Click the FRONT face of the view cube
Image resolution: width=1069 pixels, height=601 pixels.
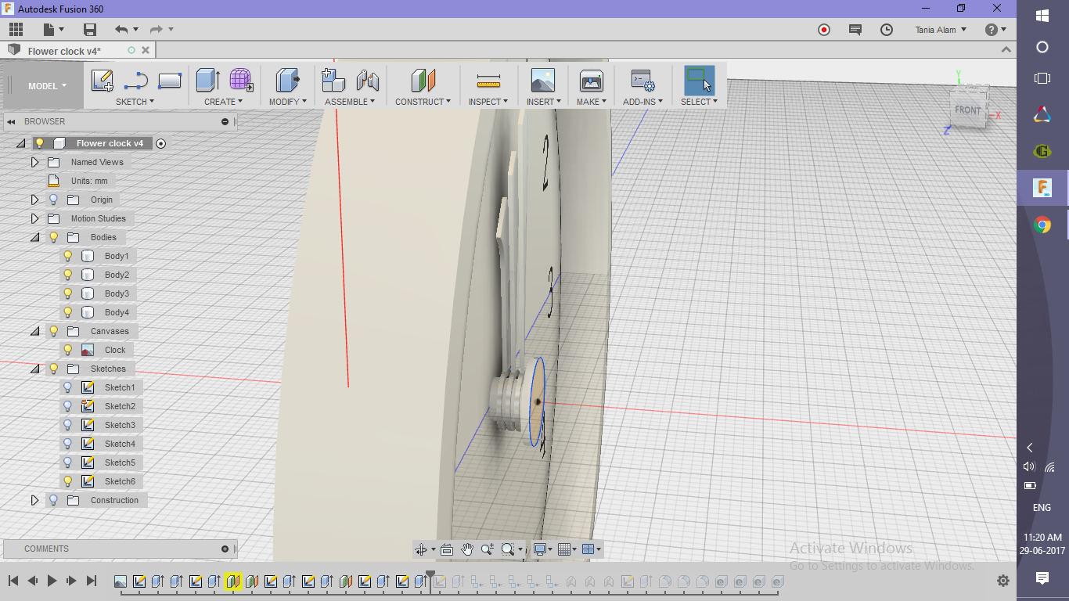pos(967,110)
